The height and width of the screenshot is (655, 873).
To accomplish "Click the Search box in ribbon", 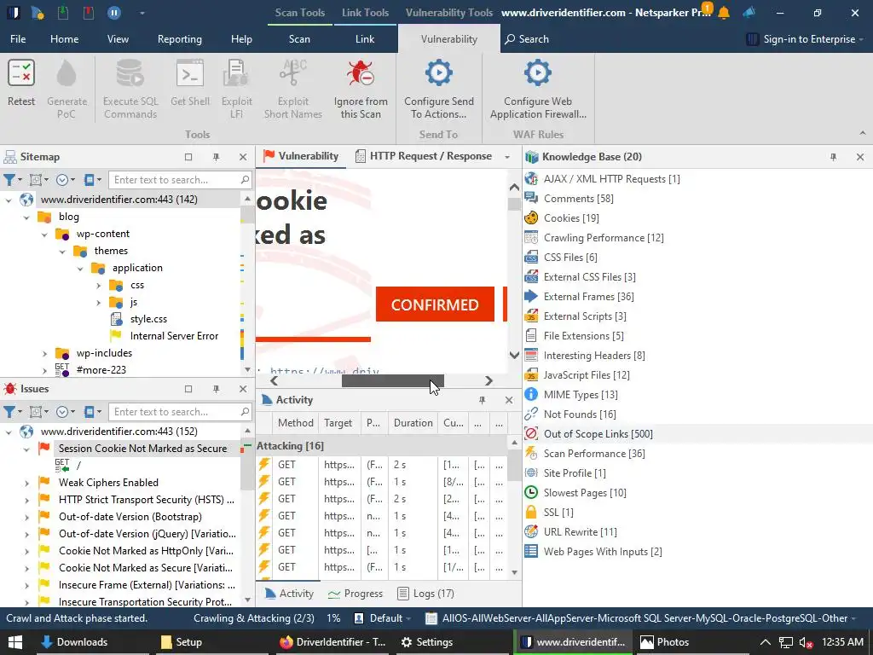I will click(527, 39).
